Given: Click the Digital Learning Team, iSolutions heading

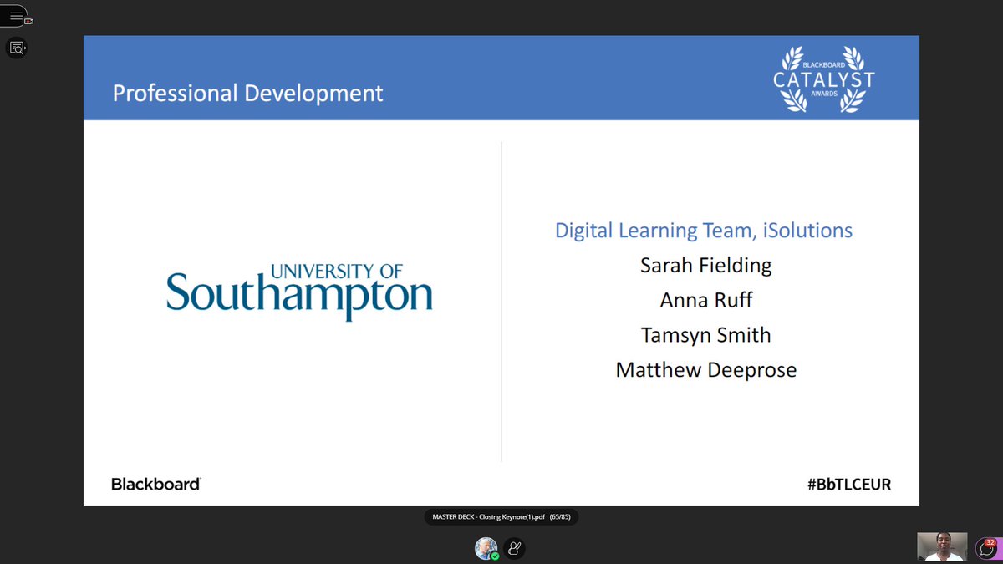Looking at the screenshot, I should click(704, 231).
